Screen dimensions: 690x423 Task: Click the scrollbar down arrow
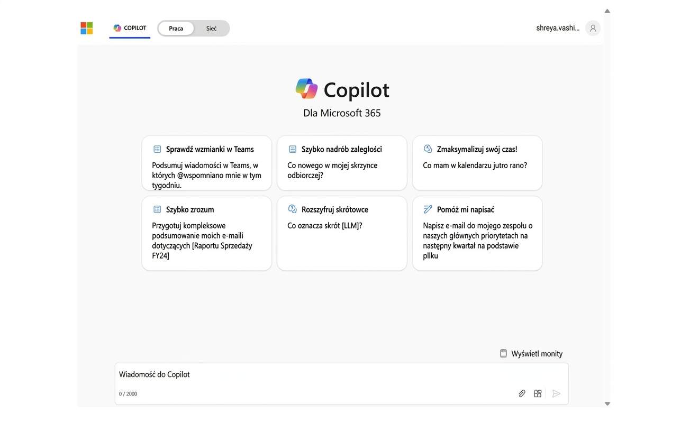point(607,403)
